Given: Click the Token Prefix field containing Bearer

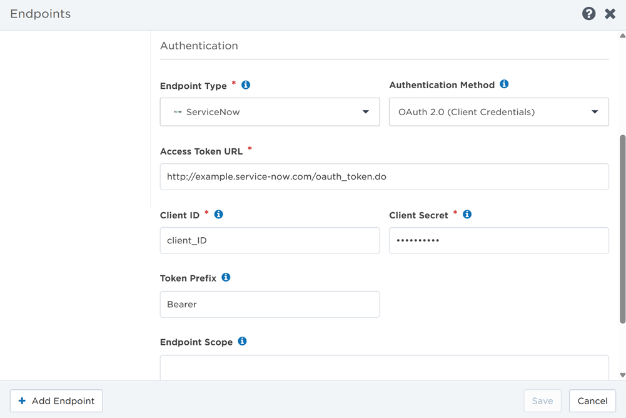Looking at the screenshot, I should 270,305.
